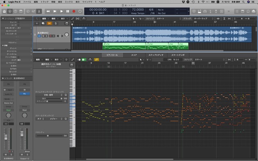
Task: Open ミックス menu in menu bar
Action: point(69,2)
